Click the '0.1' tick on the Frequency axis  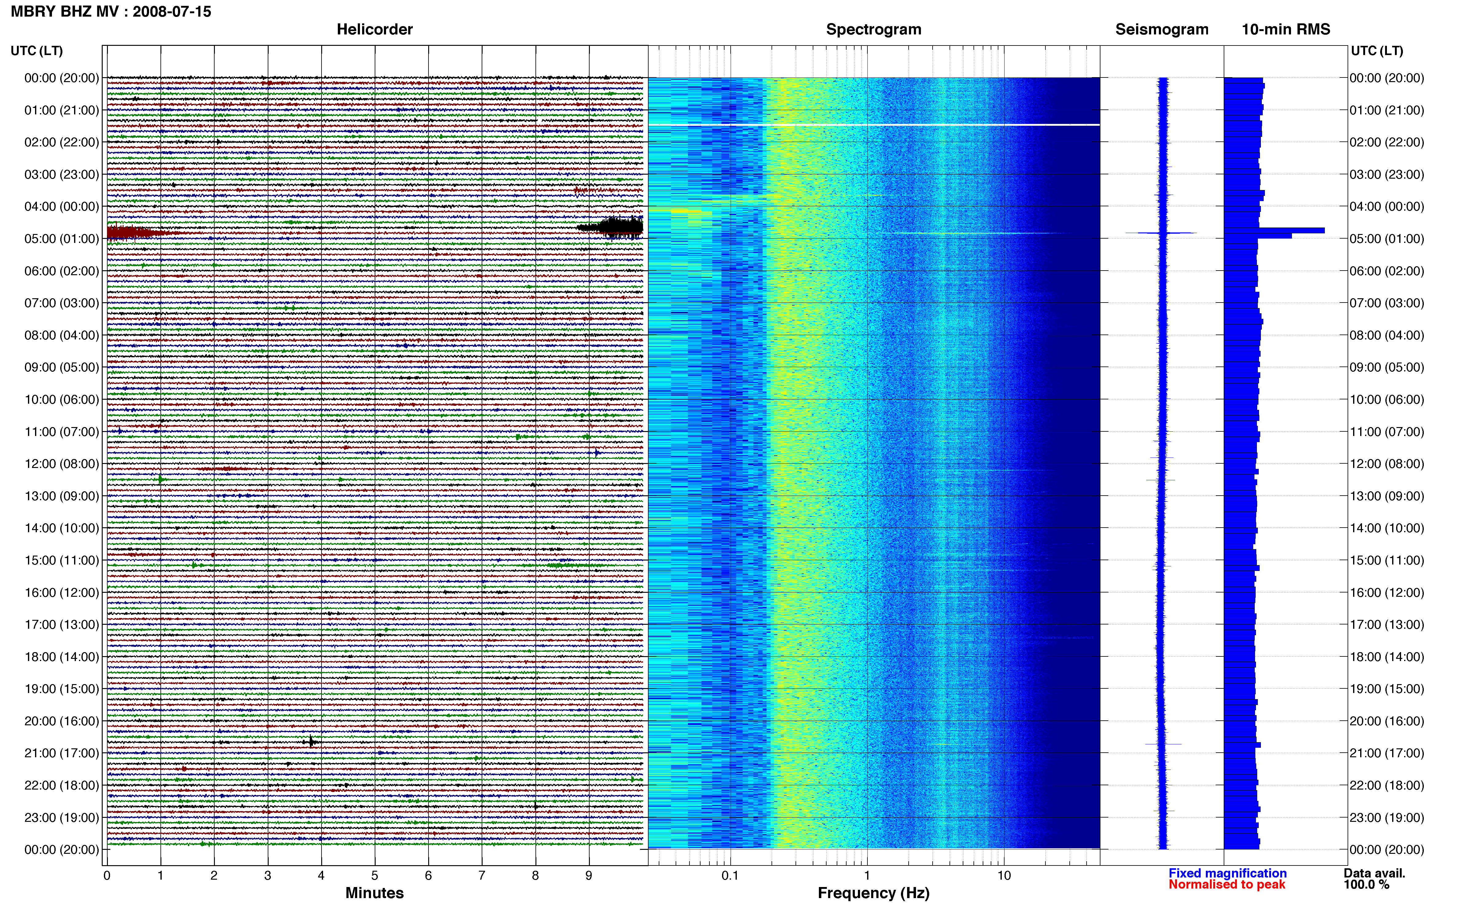click(730, 875)
